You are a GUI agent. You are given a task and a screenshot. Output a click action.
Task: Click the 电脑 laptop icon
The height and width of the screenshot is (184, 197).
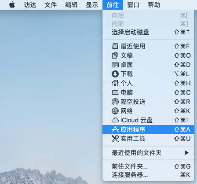(115, 92)
